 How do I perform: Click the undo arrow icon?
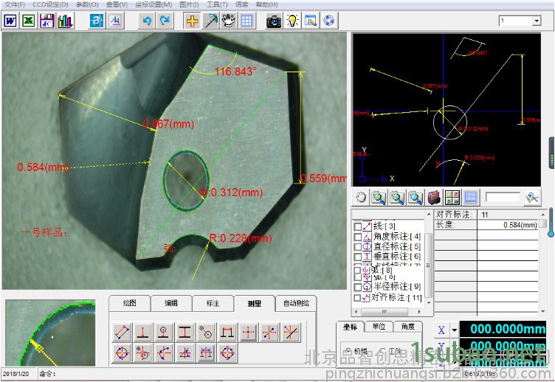pyautogui.click(x=147, y=21)
